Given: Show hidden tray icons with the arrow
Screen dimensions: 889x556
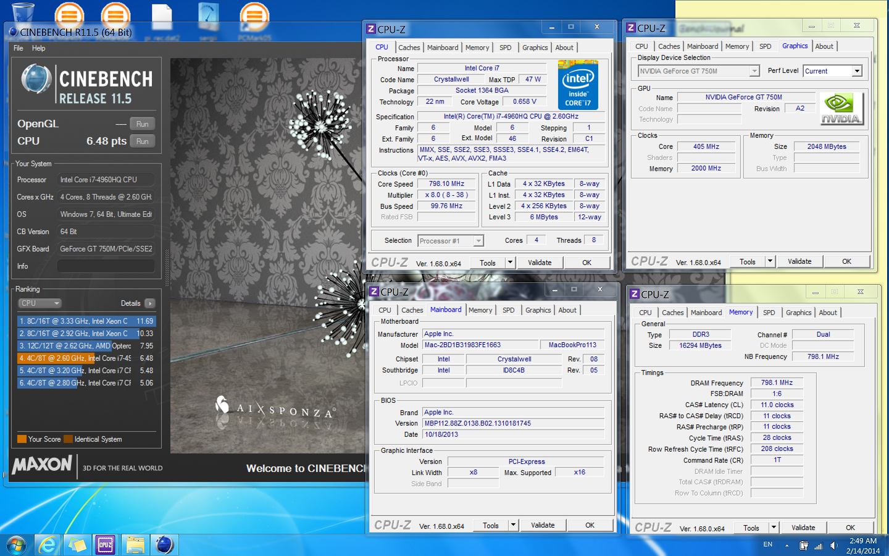Looking at the screenshot, I should click(787, 545).
